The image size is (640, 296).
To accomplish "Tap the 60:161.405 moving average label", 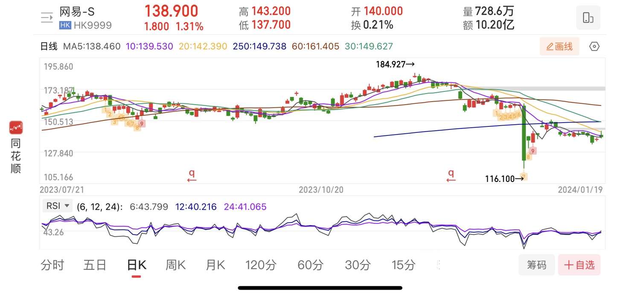I will coord(315,46).
